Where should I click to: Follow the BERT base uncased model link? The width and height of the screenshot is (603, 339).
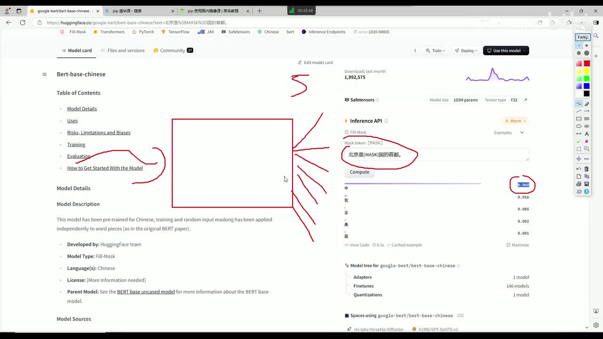pos(146,292)
